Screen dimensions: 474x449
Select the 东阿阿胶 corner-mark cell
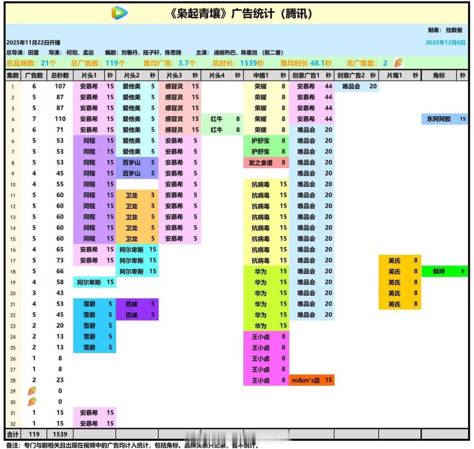tap(445, 119)
